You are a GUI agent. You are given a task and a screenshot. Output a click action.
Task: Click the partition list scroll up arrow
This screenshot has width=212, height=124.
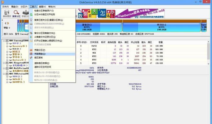(x=208, y=42)
